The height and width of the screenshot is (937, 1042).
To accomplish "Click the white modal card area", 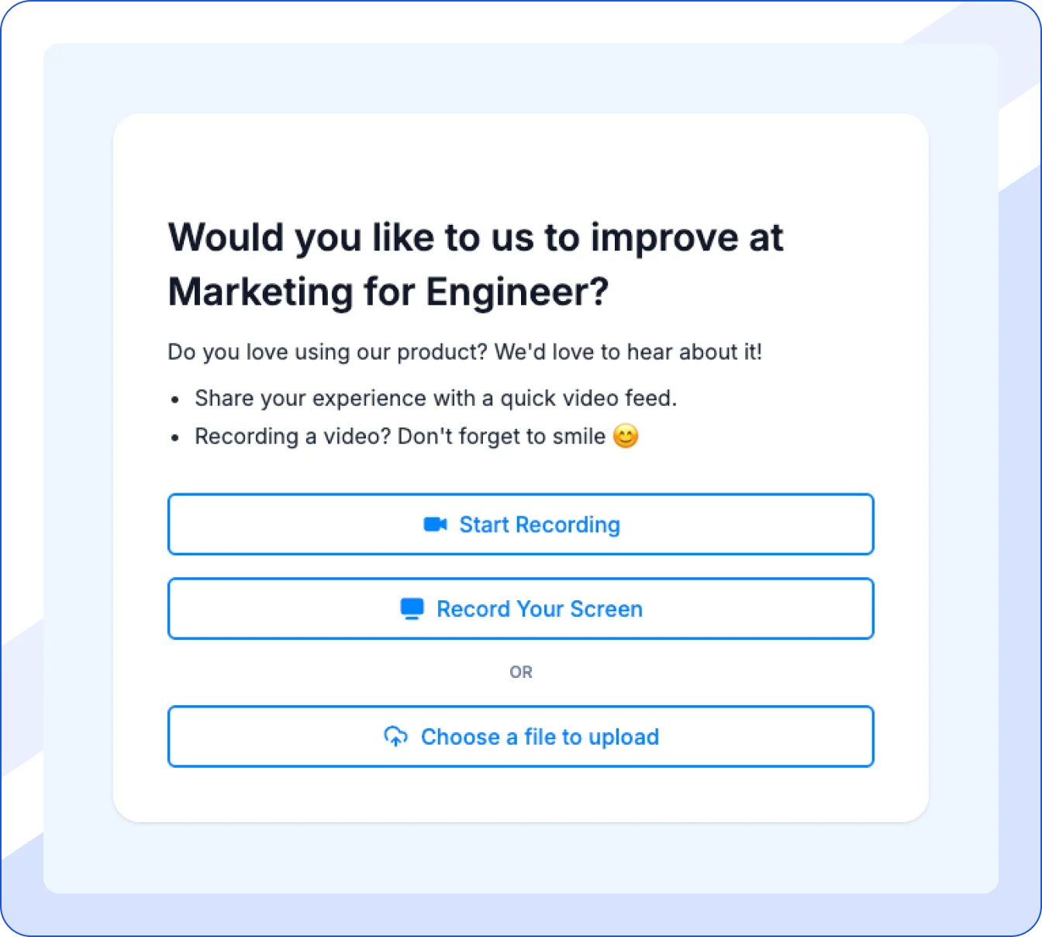I will [x=521, y=163].
